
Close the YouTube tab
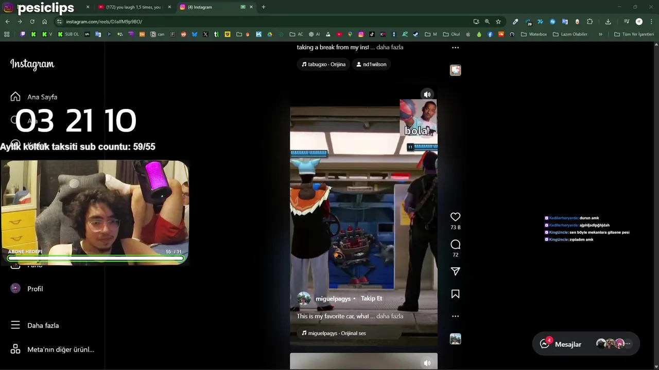169,7
